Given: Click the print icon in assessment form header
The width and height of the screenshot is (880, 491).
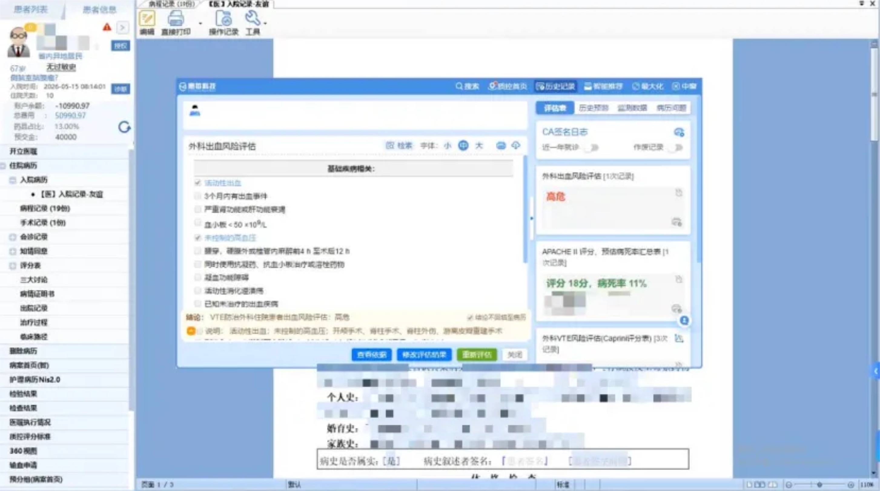Looking at the screenshot, I should tap(501, 146).
